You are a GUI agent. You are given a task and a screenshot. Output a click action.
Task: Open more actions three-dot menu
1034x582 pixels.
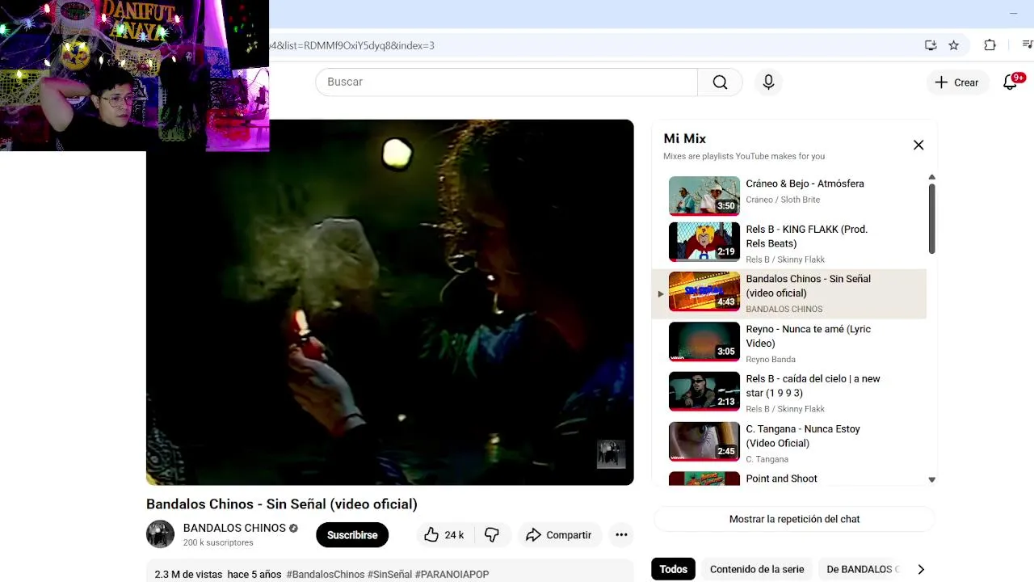tap(621, 535)
